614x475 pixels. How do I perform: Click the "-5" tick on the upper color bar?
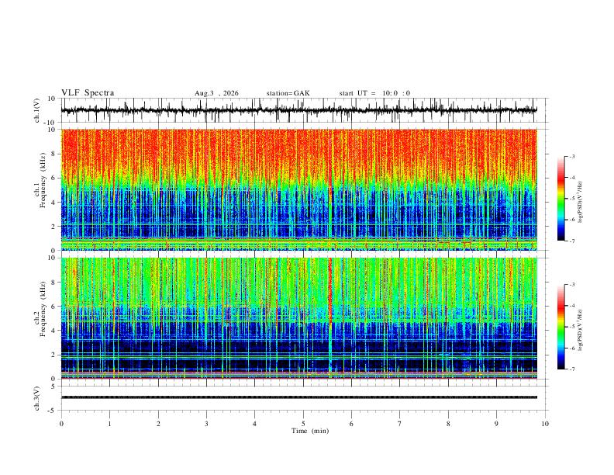[x=571, y=199]
